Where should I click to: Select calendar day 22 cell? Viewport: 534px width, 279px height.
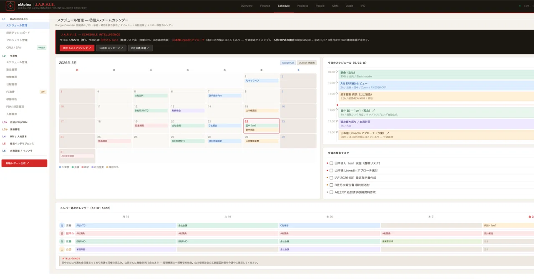261,126
